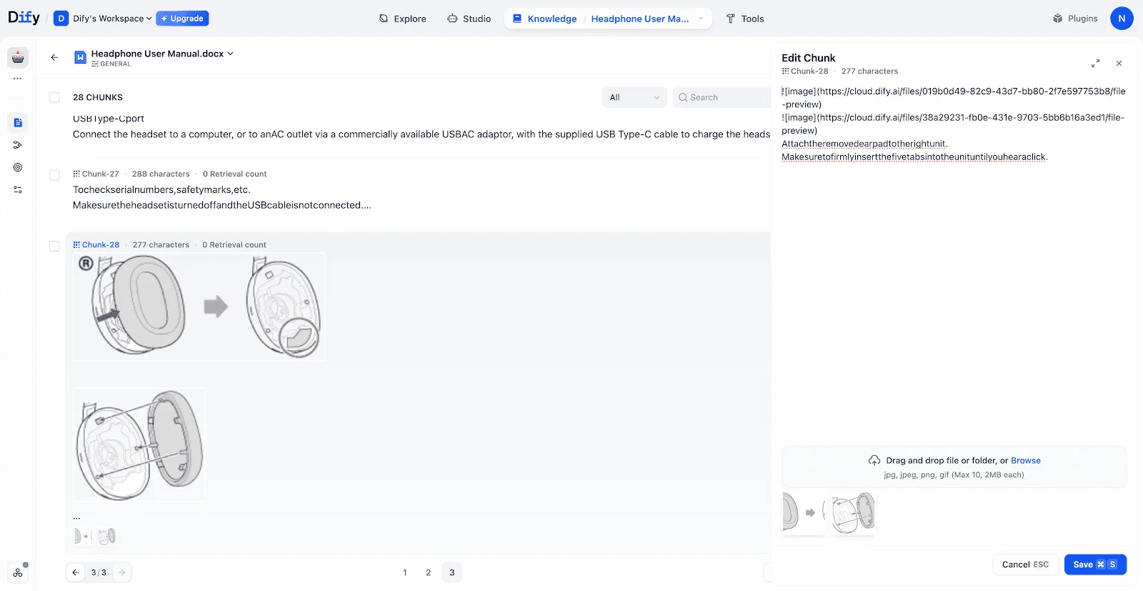Go to page 2 of the chunks
This screenshot has height=591, width=1143.
[429, 572]
